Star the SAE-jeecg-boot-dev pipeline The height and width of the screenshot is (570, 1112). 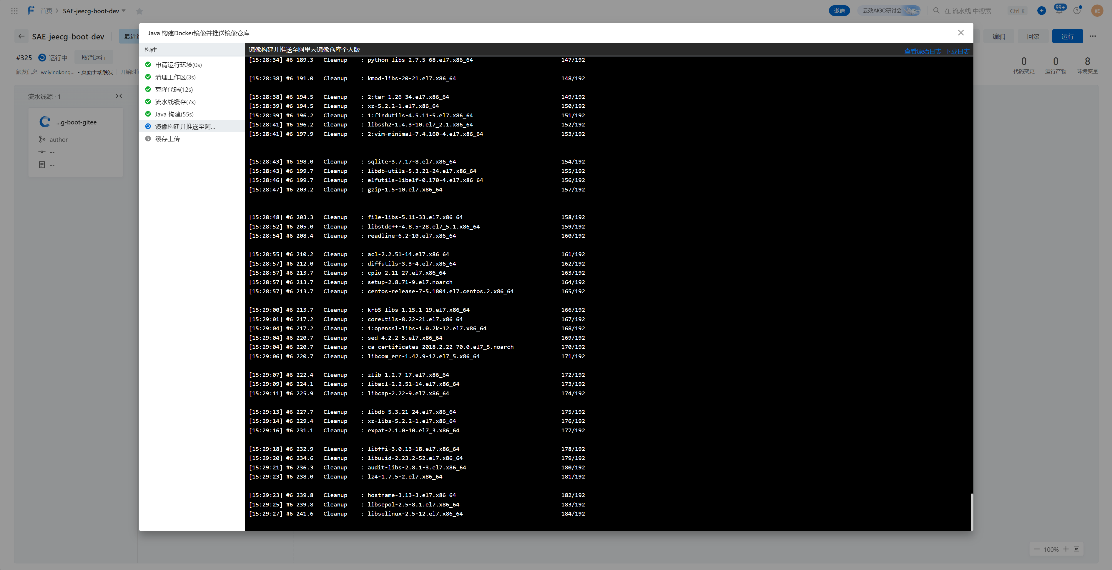pyautogui.click(x=139, y=11)
